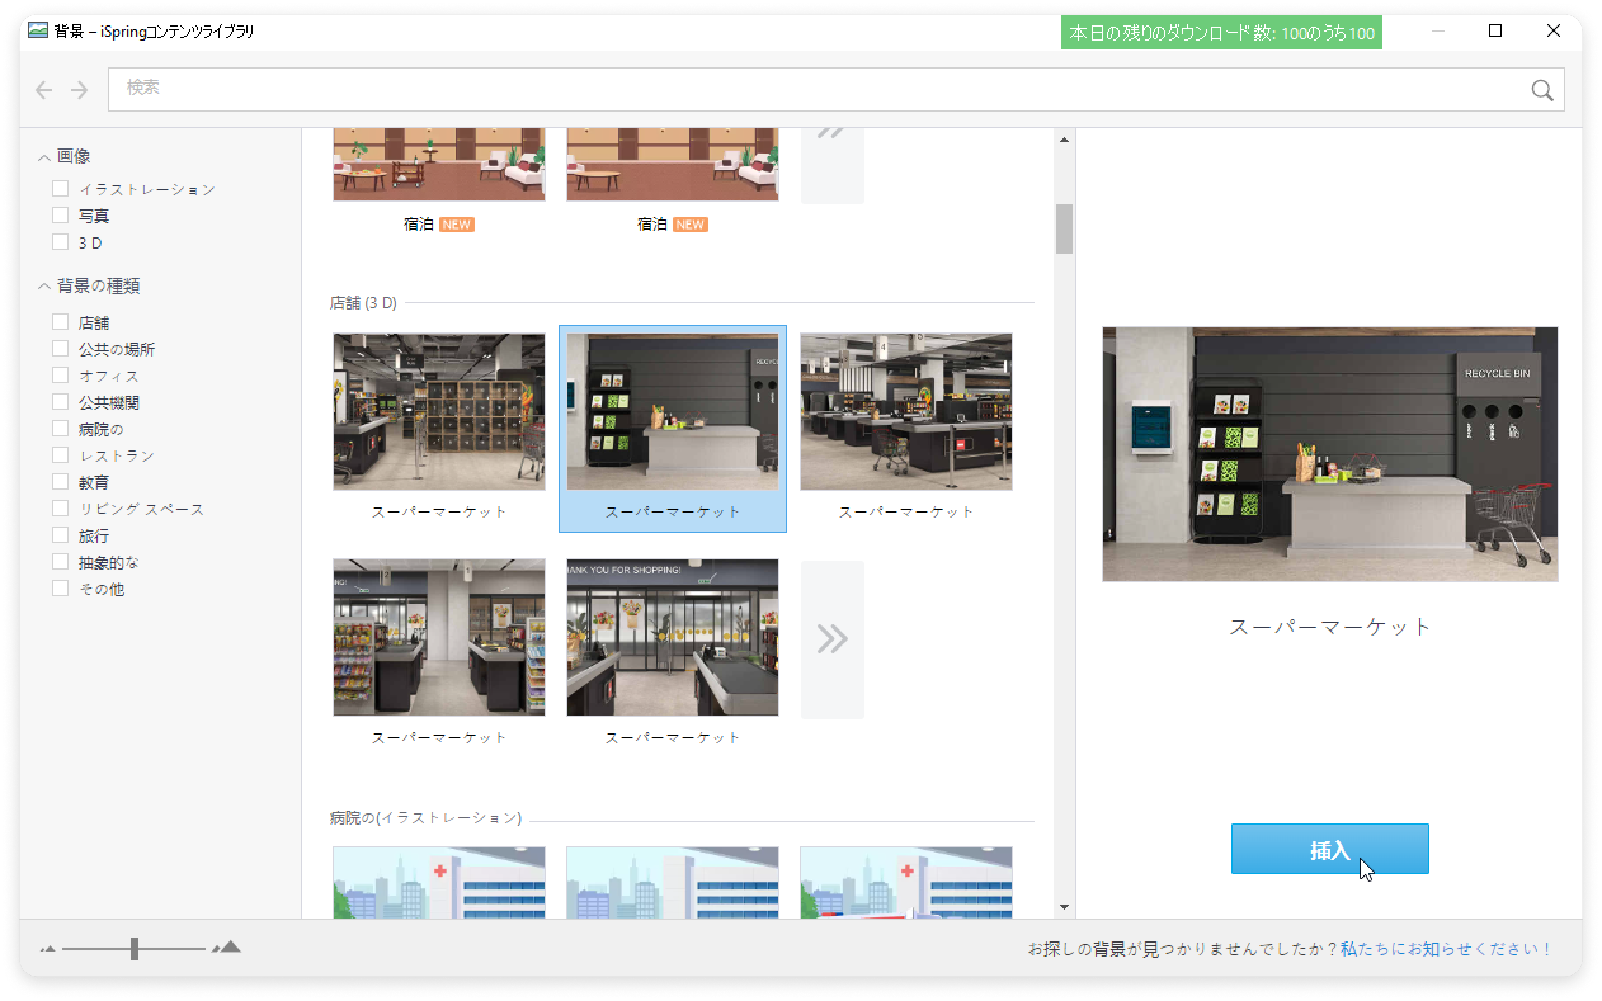Click the app icon in title bar
Image resolution: width=1602 pixels, height=1001 pixels.
39,30
